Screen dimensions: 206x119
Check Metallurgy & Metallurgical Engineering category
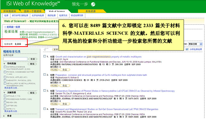[5, 83]
